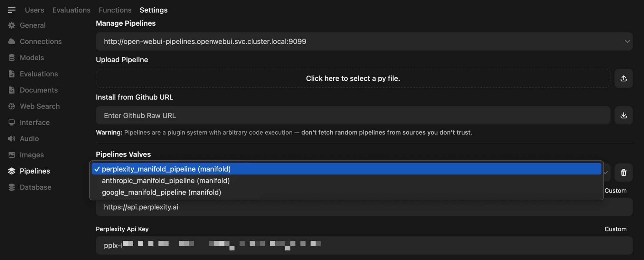
Task: Click the Pipelines stack icon
Action: click(x=12, y=171)
